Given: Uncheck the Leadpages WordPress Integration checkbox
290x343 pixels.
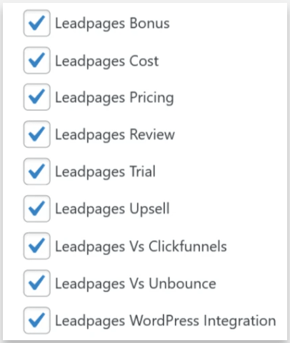Looking at the screenshot, I should [x=36, y=320].
